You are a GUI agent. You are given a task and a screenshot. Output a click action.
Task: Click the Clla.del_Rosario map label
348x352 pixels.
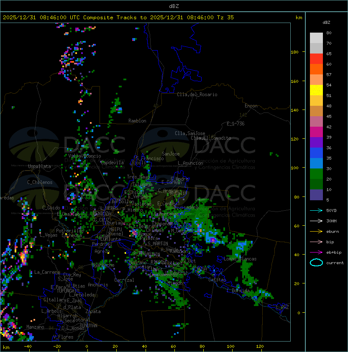[197, 94]
